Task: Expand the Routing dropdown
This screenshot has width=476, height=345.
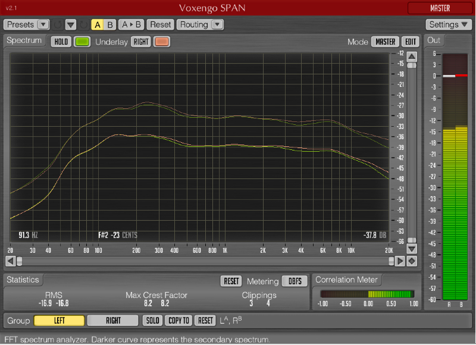Action: [x=201, y=25]
